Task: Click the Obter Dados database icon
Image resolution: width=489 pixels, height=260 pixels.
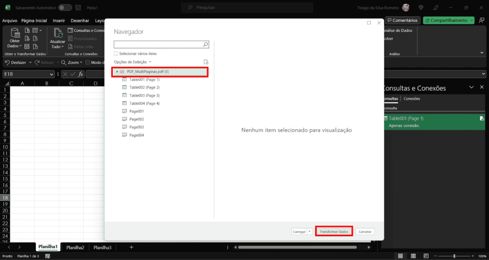Action: click(15, 33)
